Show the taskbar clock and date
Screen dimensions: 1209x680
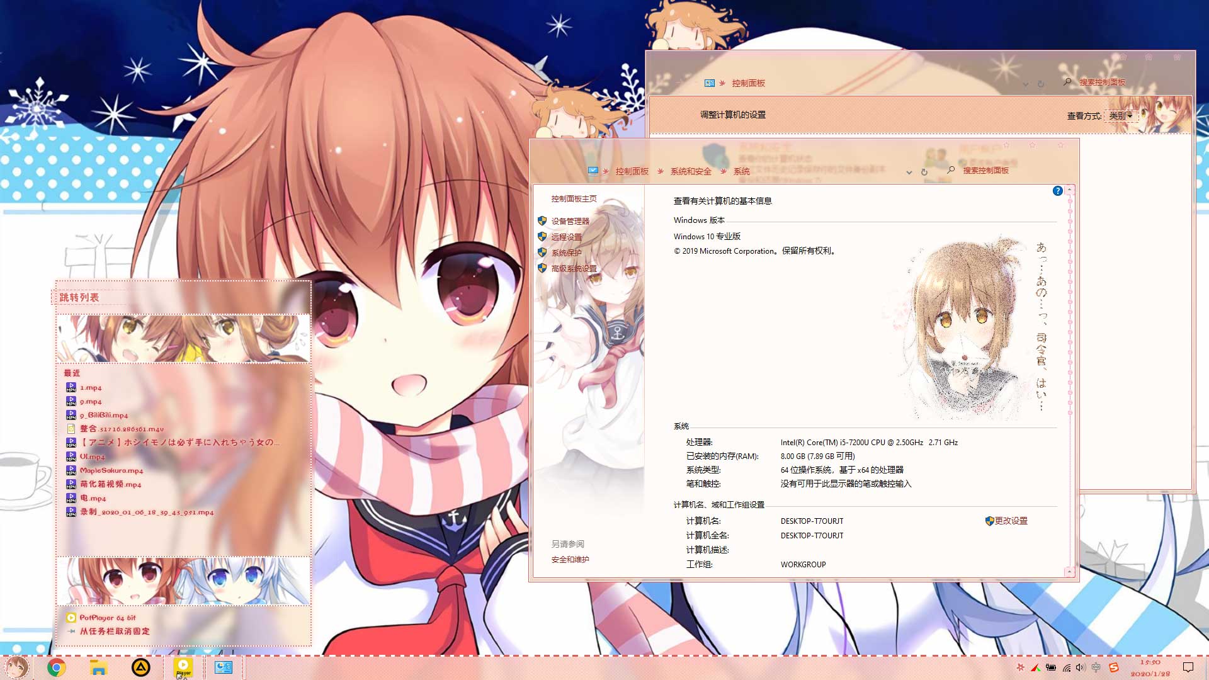point(1150,668)
